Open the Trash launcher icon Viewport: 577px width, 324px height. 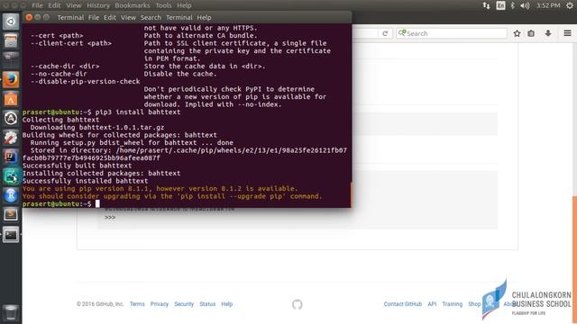pos(11,312)
